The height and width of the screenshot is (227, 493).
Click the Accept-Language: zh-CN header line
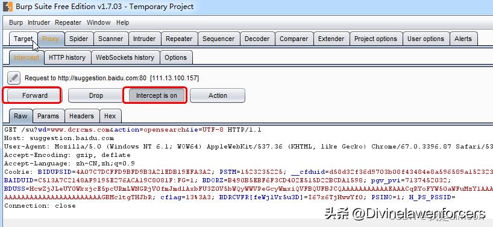69,164
